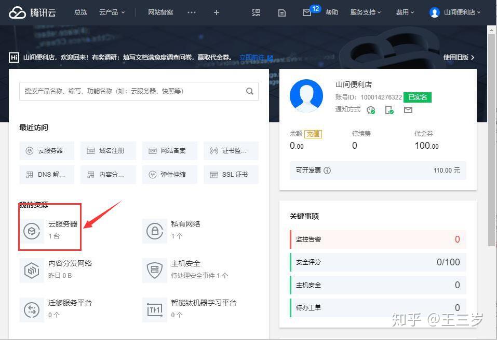Click the TI-1 machine learning icon
Viewport: 497px width, 340px height.
pyautogui.click(x=155, y=310)
